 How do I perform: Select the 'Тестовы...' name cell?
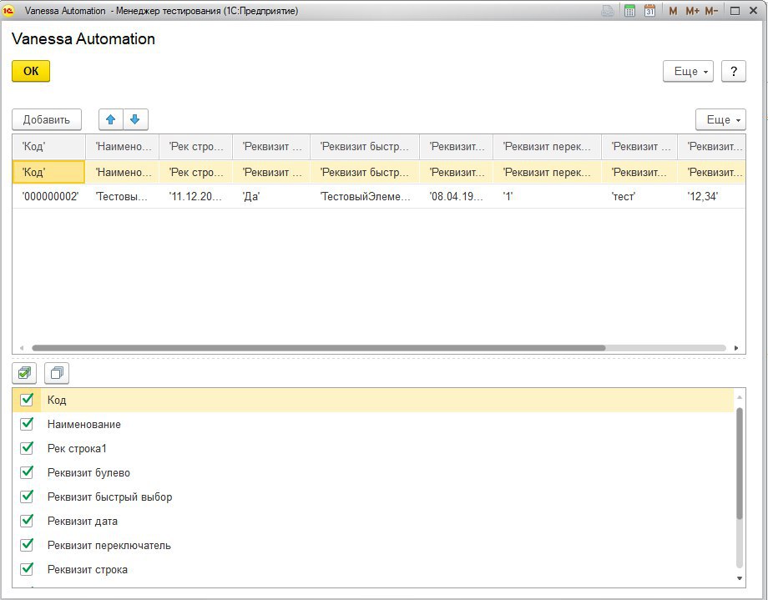tap(123, 196)
